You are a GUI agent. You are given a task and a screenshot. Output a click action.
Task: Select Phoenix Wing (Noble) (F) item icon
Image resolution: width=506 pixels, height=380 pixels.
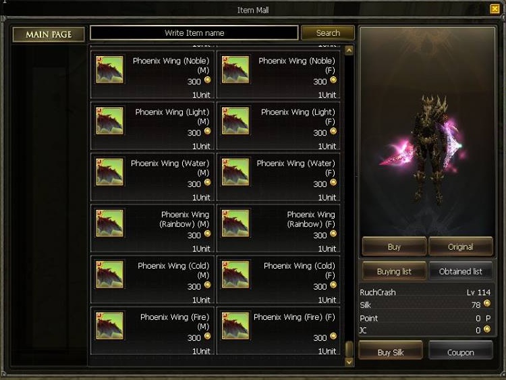tap(235, 70)
